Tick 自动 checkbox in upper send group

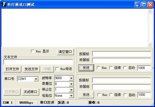point(125,68)
